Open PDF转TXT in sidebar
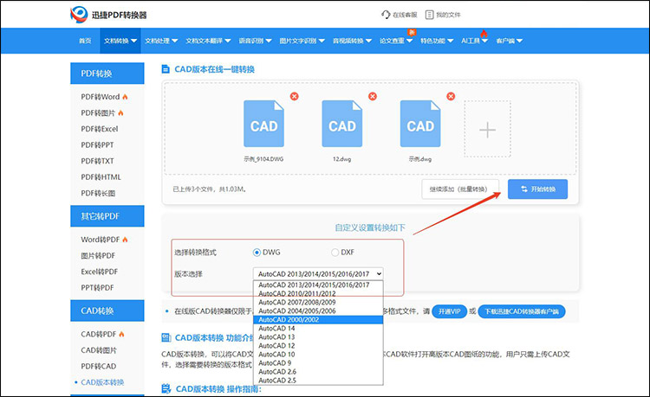This screenshot has width=650, height=397. coord(97,161)
